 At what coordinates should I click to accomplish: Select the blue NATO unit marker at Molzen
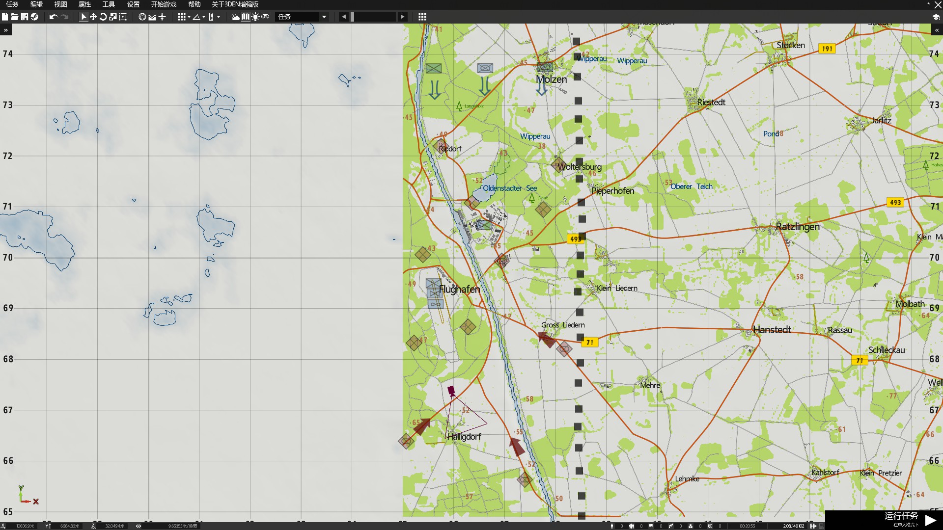pos(545,67)
